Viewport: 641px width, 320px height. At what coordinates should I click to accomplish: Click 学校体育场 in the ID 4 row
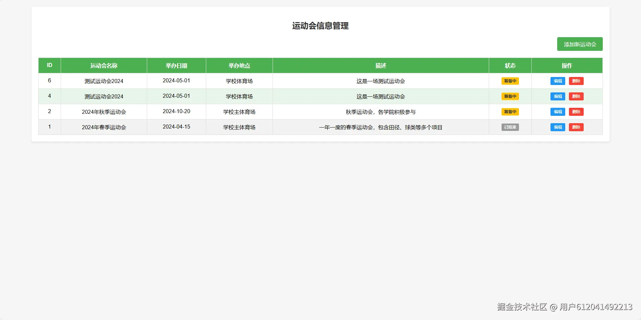239,96
